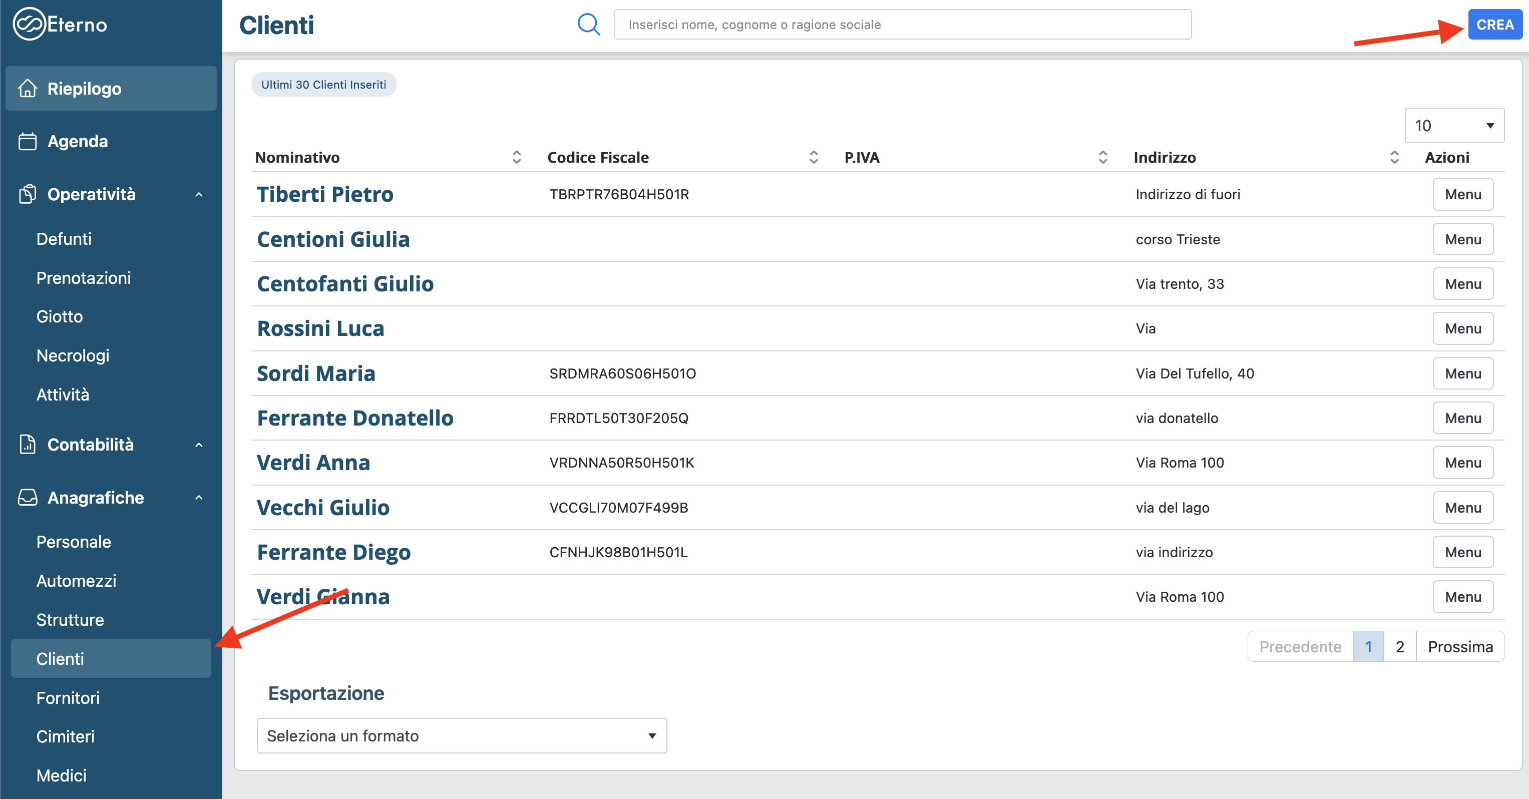Open the Seleziona un formato dropdown
Screen dimensions: 1529x799
461,735
